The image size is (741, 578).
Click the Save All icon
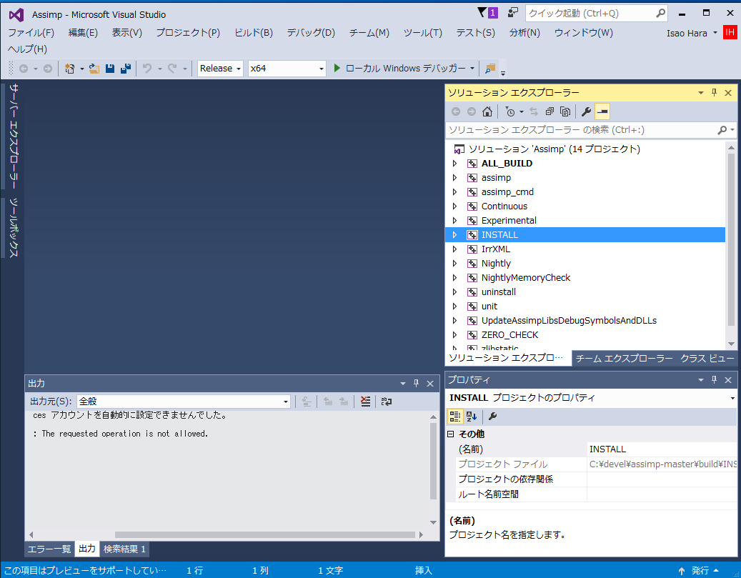pyautogui.click(x=126, y=69)
